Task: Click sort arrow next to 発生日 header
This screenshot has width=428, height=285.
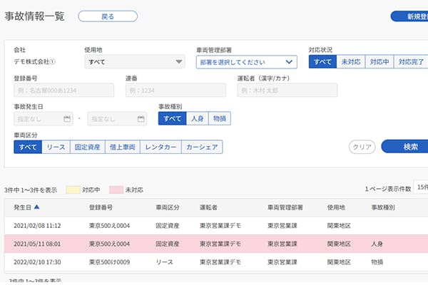Action: (36, 207)
